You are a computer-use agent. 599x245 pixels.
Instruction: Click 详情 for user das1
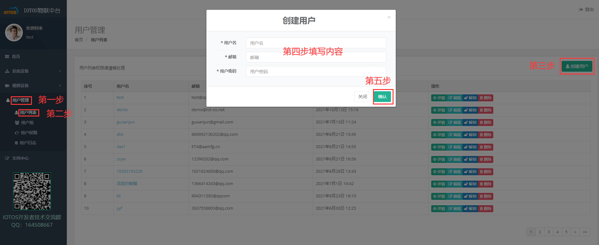point(439,147)
